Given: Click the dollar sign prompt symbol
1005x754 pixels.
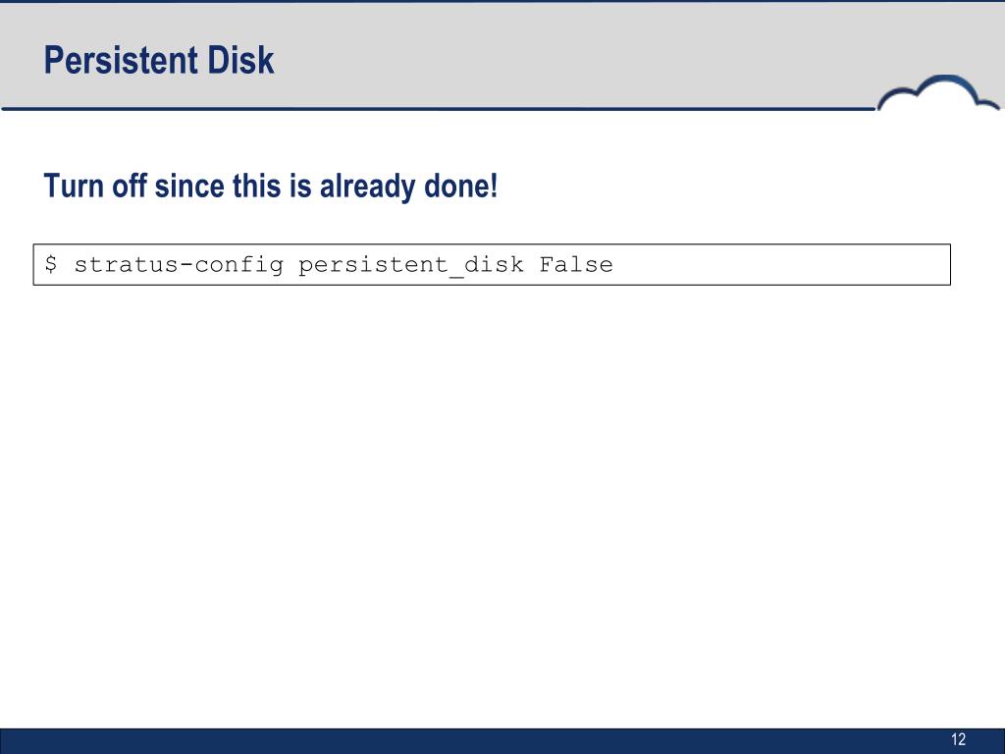Looking at the screenshot, I should tap(51, 263).
